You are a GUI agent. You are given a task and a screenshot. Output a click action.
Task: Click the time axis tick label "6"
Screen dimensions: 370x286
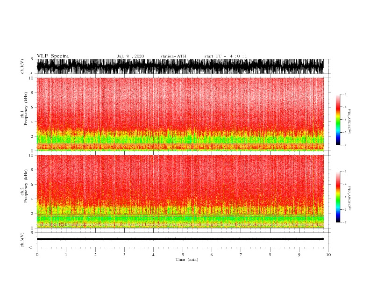coord(212,255)
